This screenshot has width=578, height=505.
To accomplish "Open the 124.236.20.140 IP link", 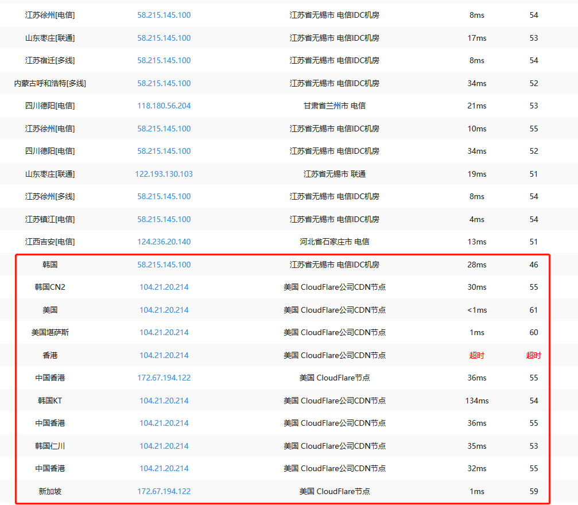I will pyautogui.click(x=164, y=242).
